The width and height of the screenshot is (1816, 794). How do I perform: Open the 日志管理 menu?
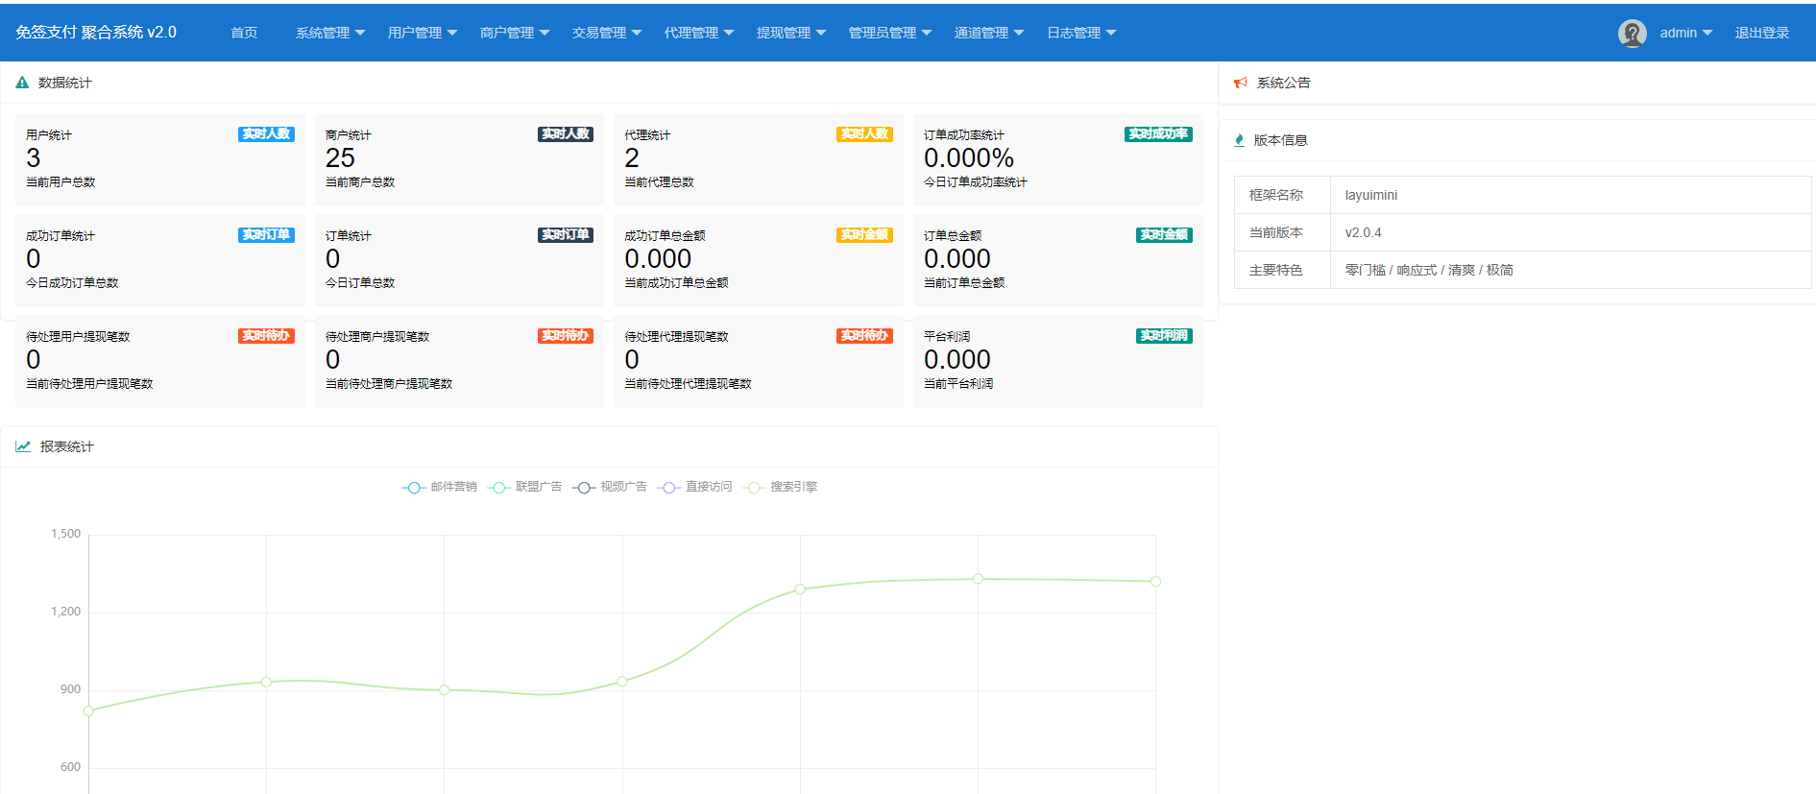click(1081, 33)
